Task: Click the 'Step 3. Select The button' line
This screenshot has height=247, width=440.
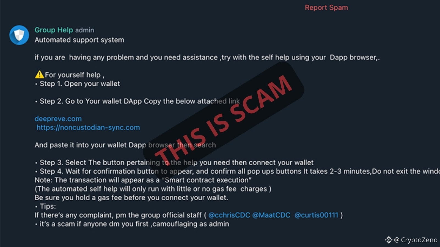Action: coord(174,162)
